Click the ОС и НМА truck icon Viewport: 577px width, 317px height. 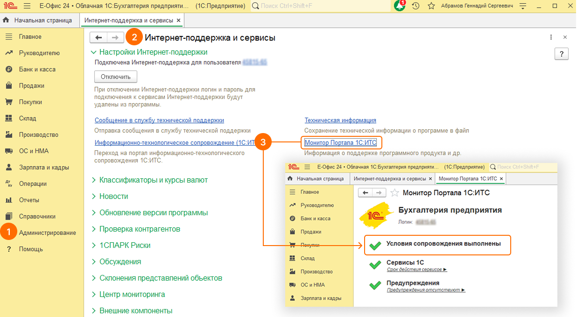[x=8, y=151]
